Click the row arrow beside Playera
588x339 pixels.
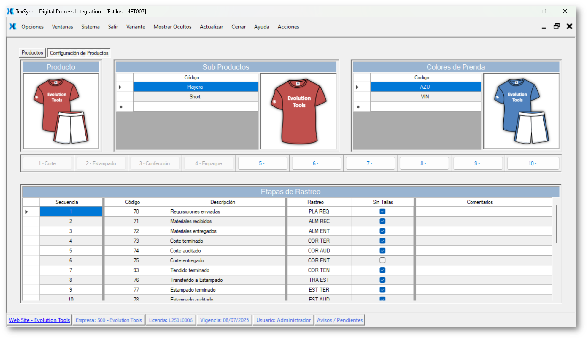click(120, 87)
